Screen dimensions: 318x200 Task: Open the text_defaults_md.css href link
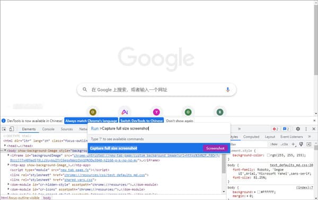coord(104,175)
